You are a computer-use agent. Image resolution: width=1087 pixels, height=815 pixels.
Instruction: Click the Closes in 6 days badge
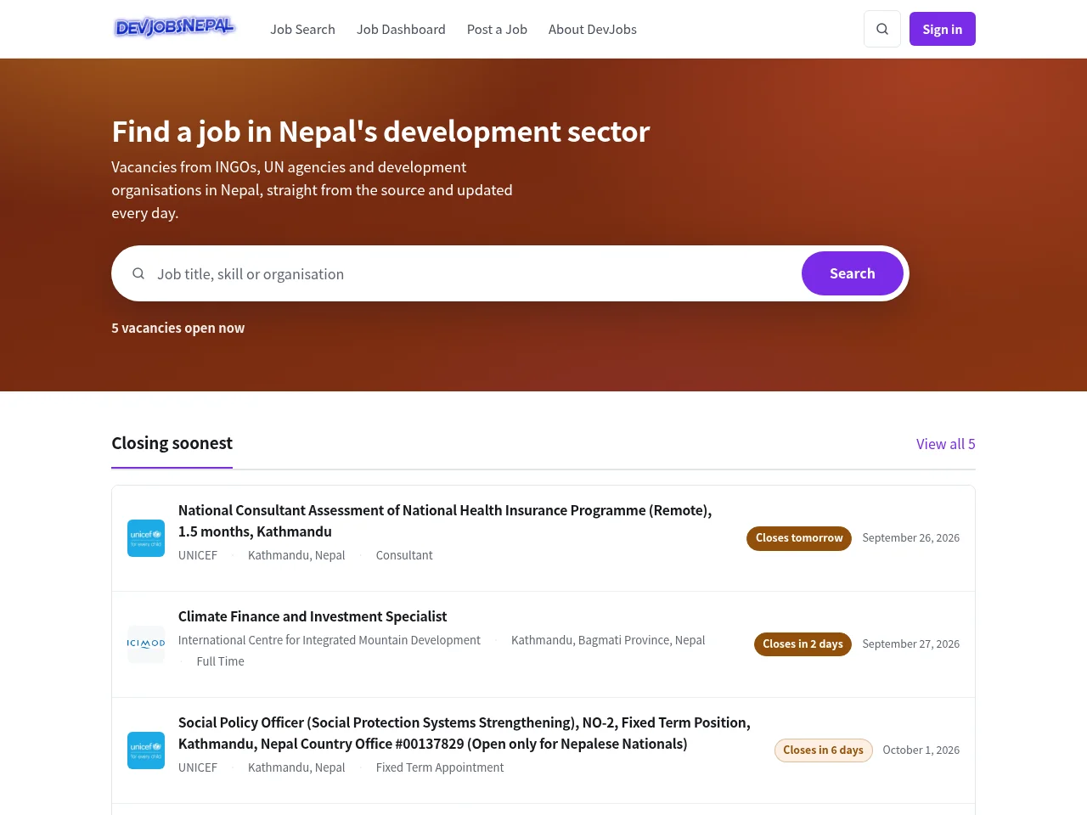[823, 750]
